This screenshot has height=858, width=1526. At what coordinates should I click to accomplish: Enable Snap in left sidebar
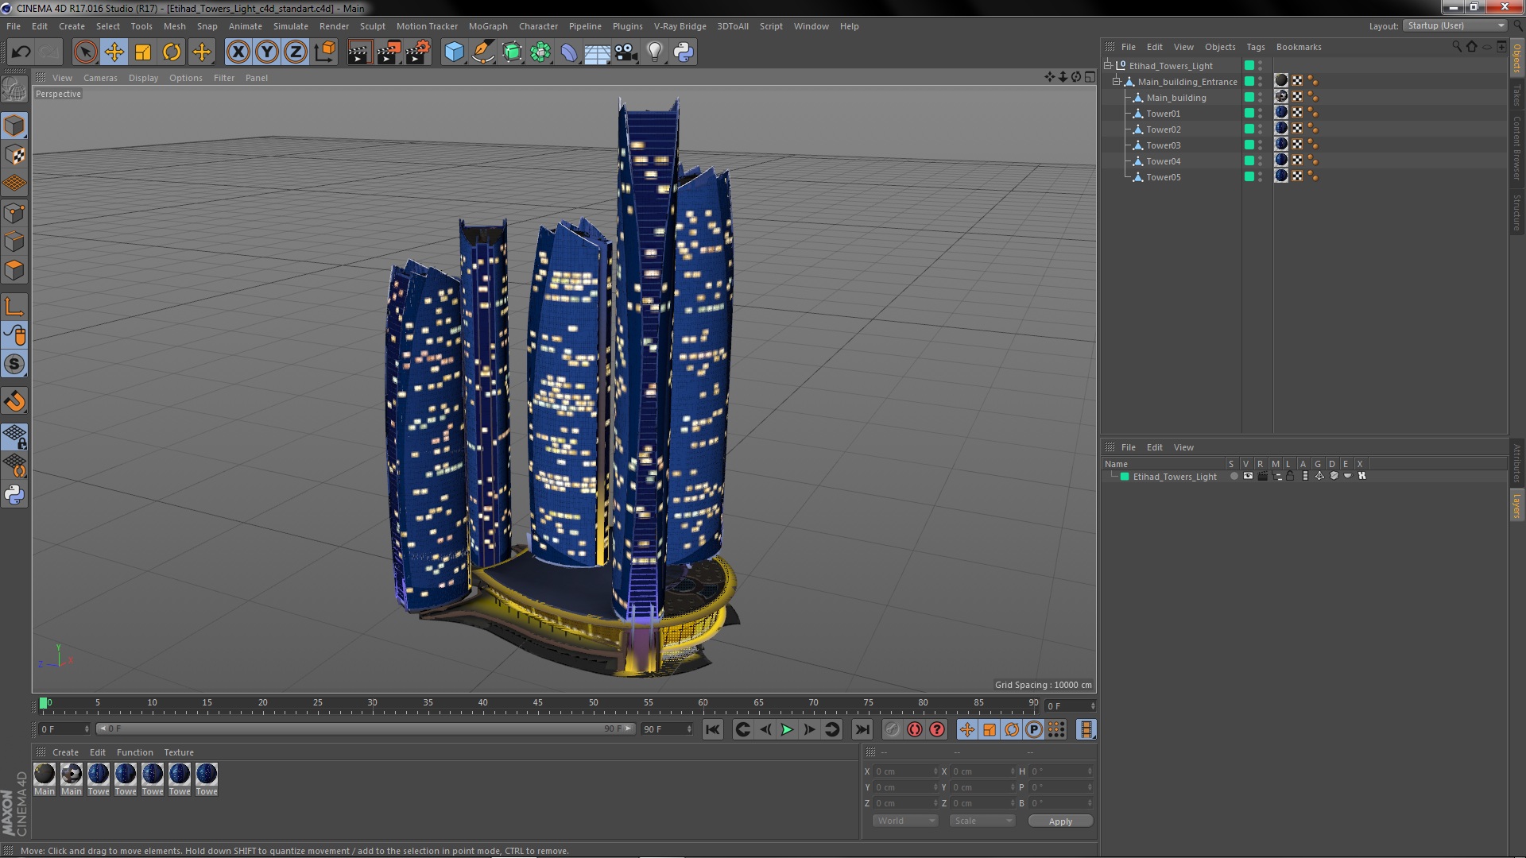(x=14, y=365)
